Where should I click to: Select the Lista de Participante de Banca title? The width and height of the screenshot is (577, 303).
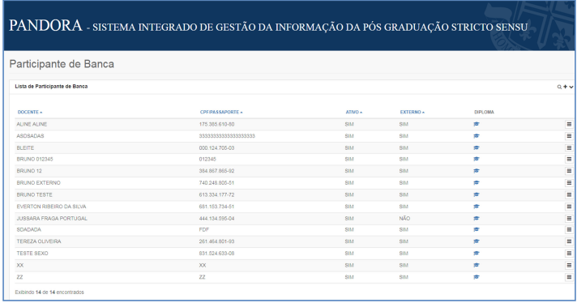51,87
